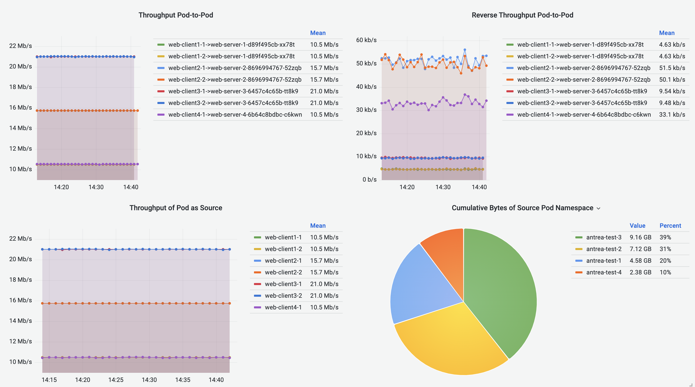The image size is (695, 387).
Task: Open Cumulative Bytes of Source Pod Namespace title
Action: (522, 208)
